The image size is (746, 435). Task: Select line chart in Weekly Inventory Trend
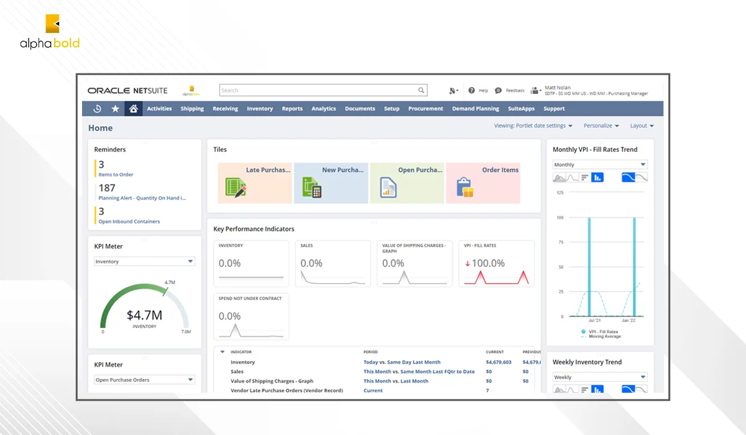click(x=572, y=390)
